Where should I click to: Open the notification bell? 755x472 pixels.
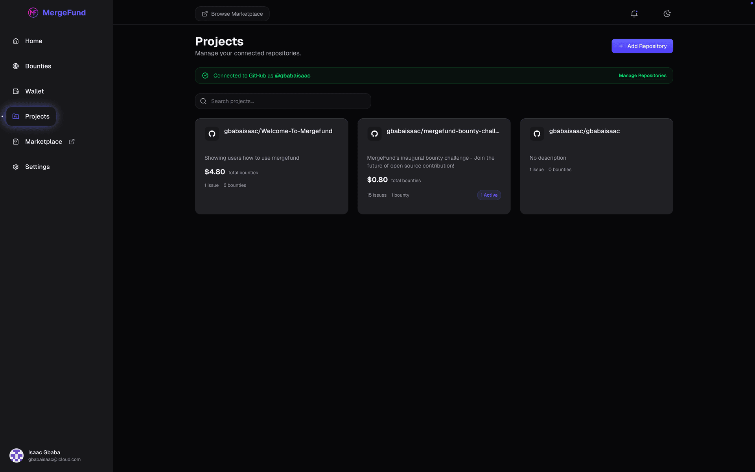click(x=634, y=13)
